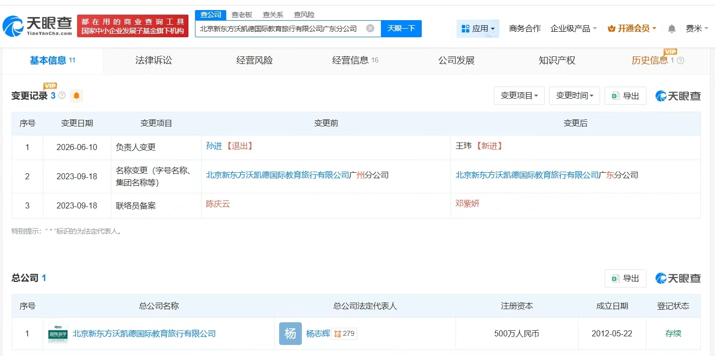Select the 公司发展 tab

457,60
